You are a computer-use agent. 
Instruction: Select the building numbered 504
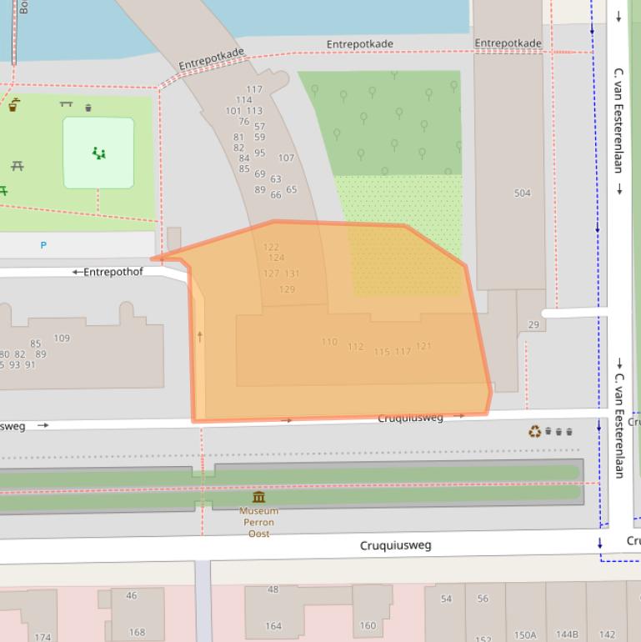pyautogui.click(x=522, y=193)
